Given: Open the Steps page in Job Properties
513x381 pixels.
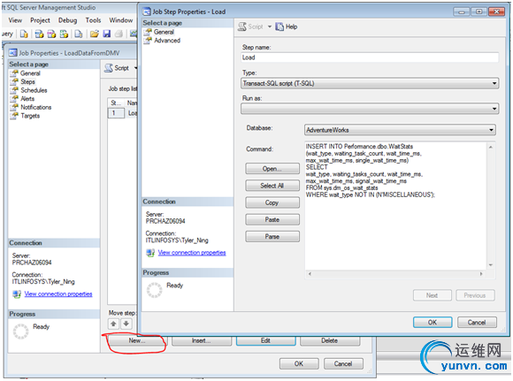Looking at the screenshot, I should [27, 81].
